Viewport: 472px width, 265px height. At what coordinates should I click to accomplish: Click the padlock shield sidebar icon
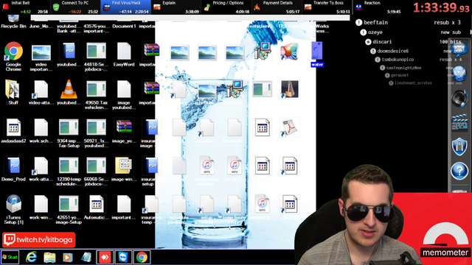(x=459, y=146)
